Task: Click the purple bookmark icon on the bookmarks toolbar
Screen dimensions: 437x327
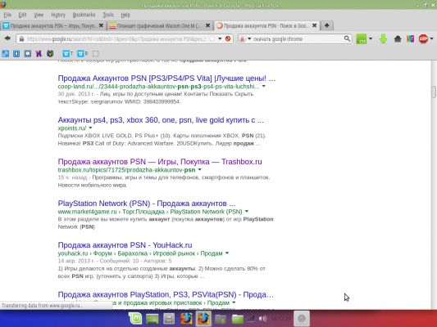Action: pyautogui.click(x=39, y=53)
